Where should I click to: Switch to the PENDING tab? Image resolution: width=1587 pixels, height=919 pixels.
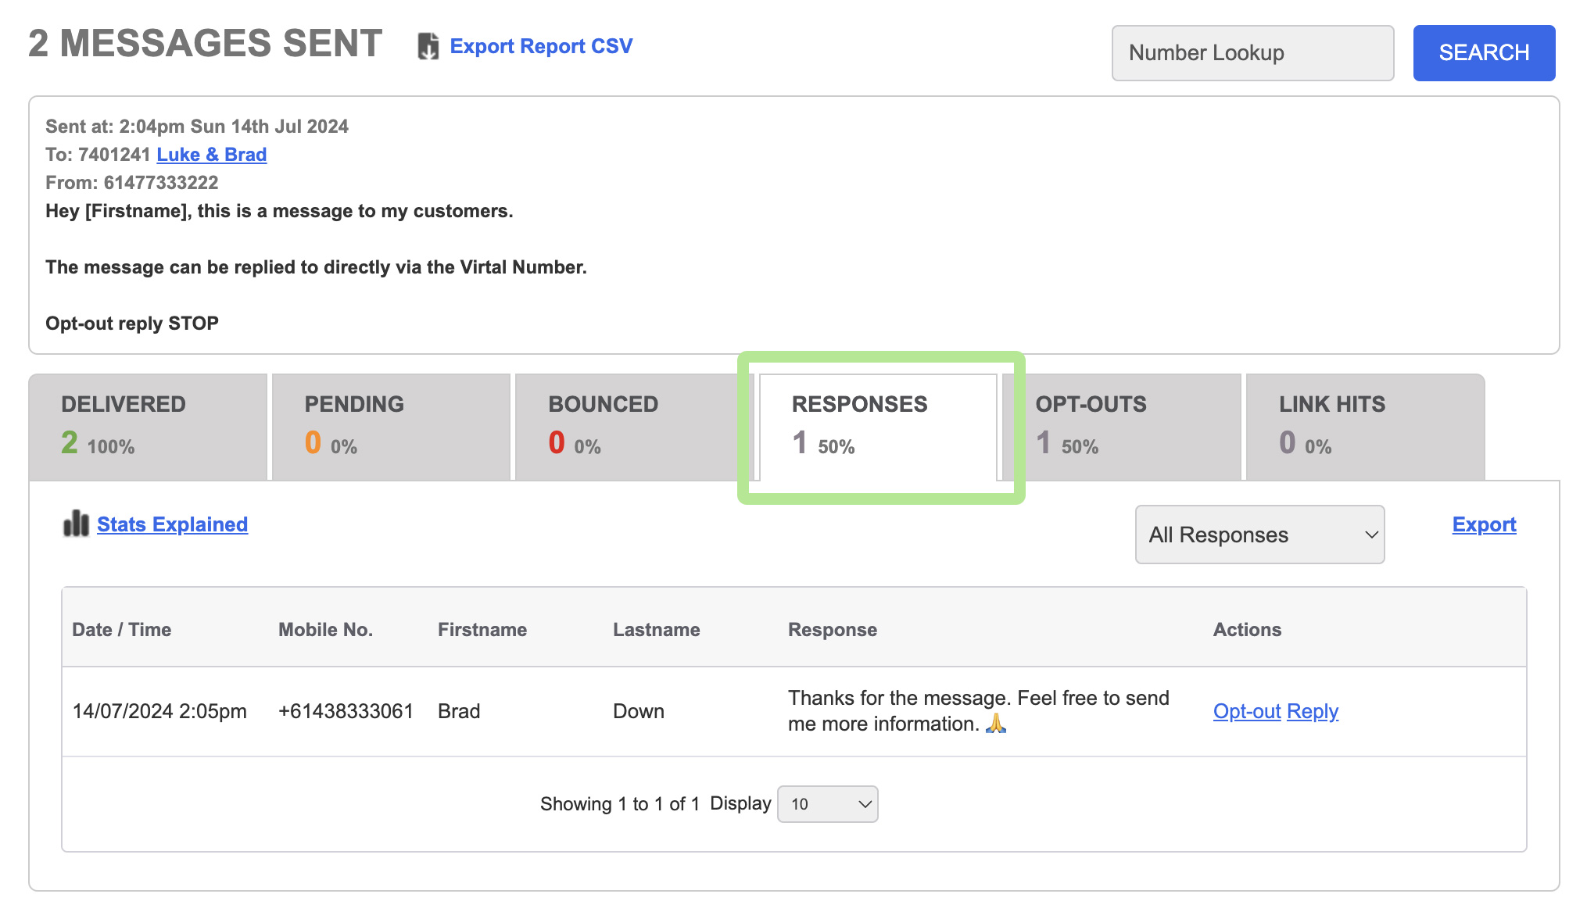point(391,427)
